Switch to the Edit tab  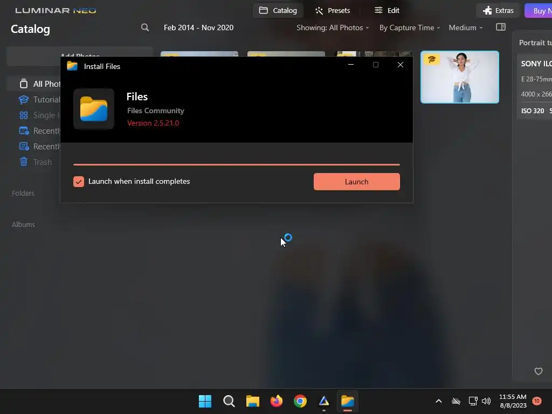coord(387,11)
